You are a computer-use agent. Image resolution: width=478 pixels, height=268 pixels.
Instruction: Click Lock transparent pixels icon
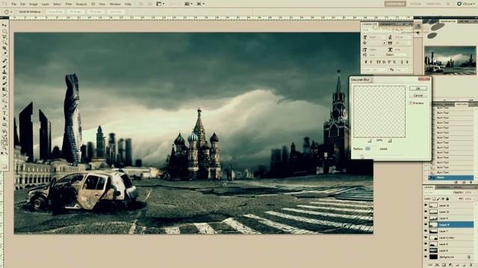pos(434,199)
